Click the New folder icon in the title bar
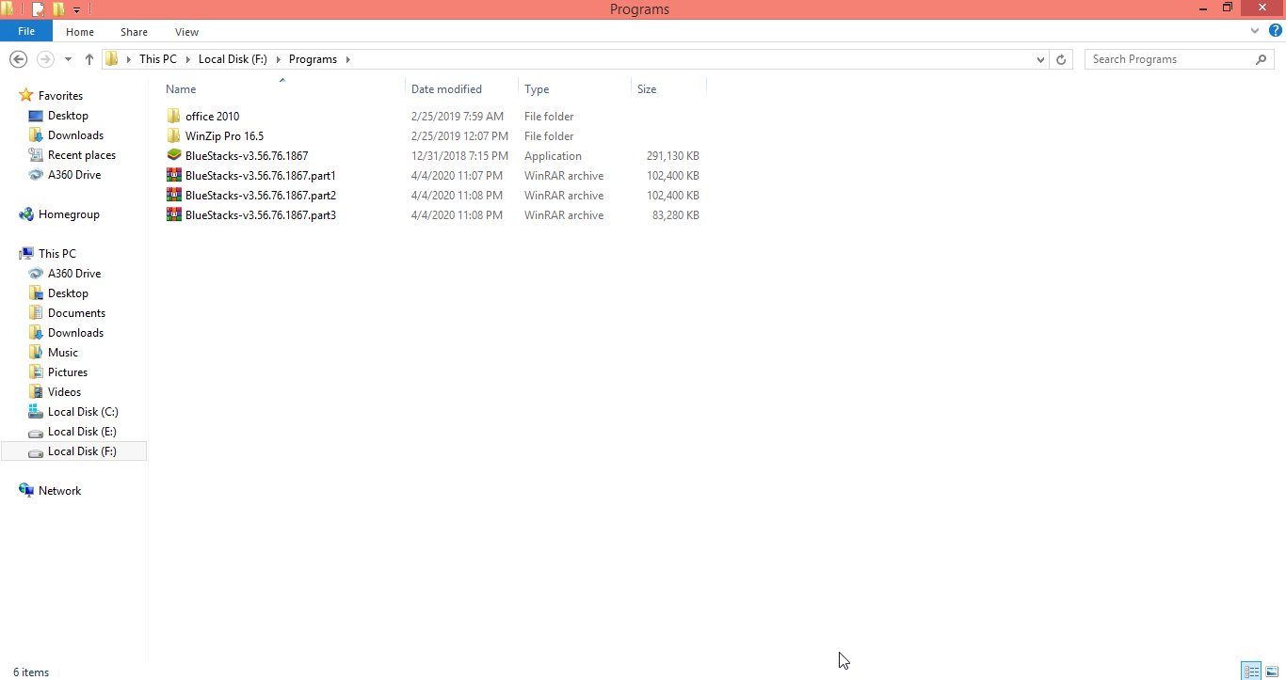 (x=58, y=9)
